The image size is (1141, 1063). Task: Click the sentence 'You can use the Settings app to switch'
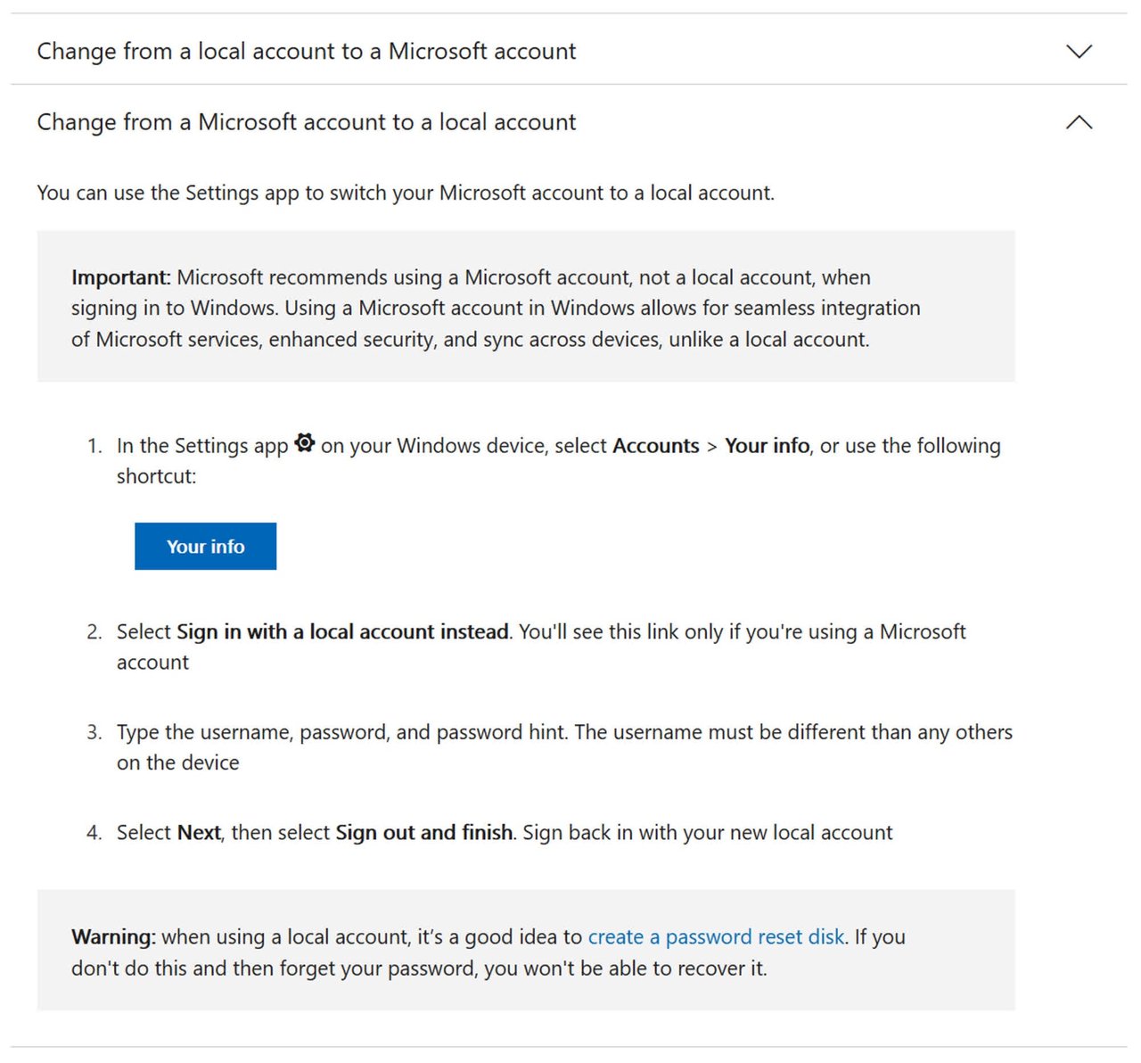pyautogui.click(x=406, y=193)
